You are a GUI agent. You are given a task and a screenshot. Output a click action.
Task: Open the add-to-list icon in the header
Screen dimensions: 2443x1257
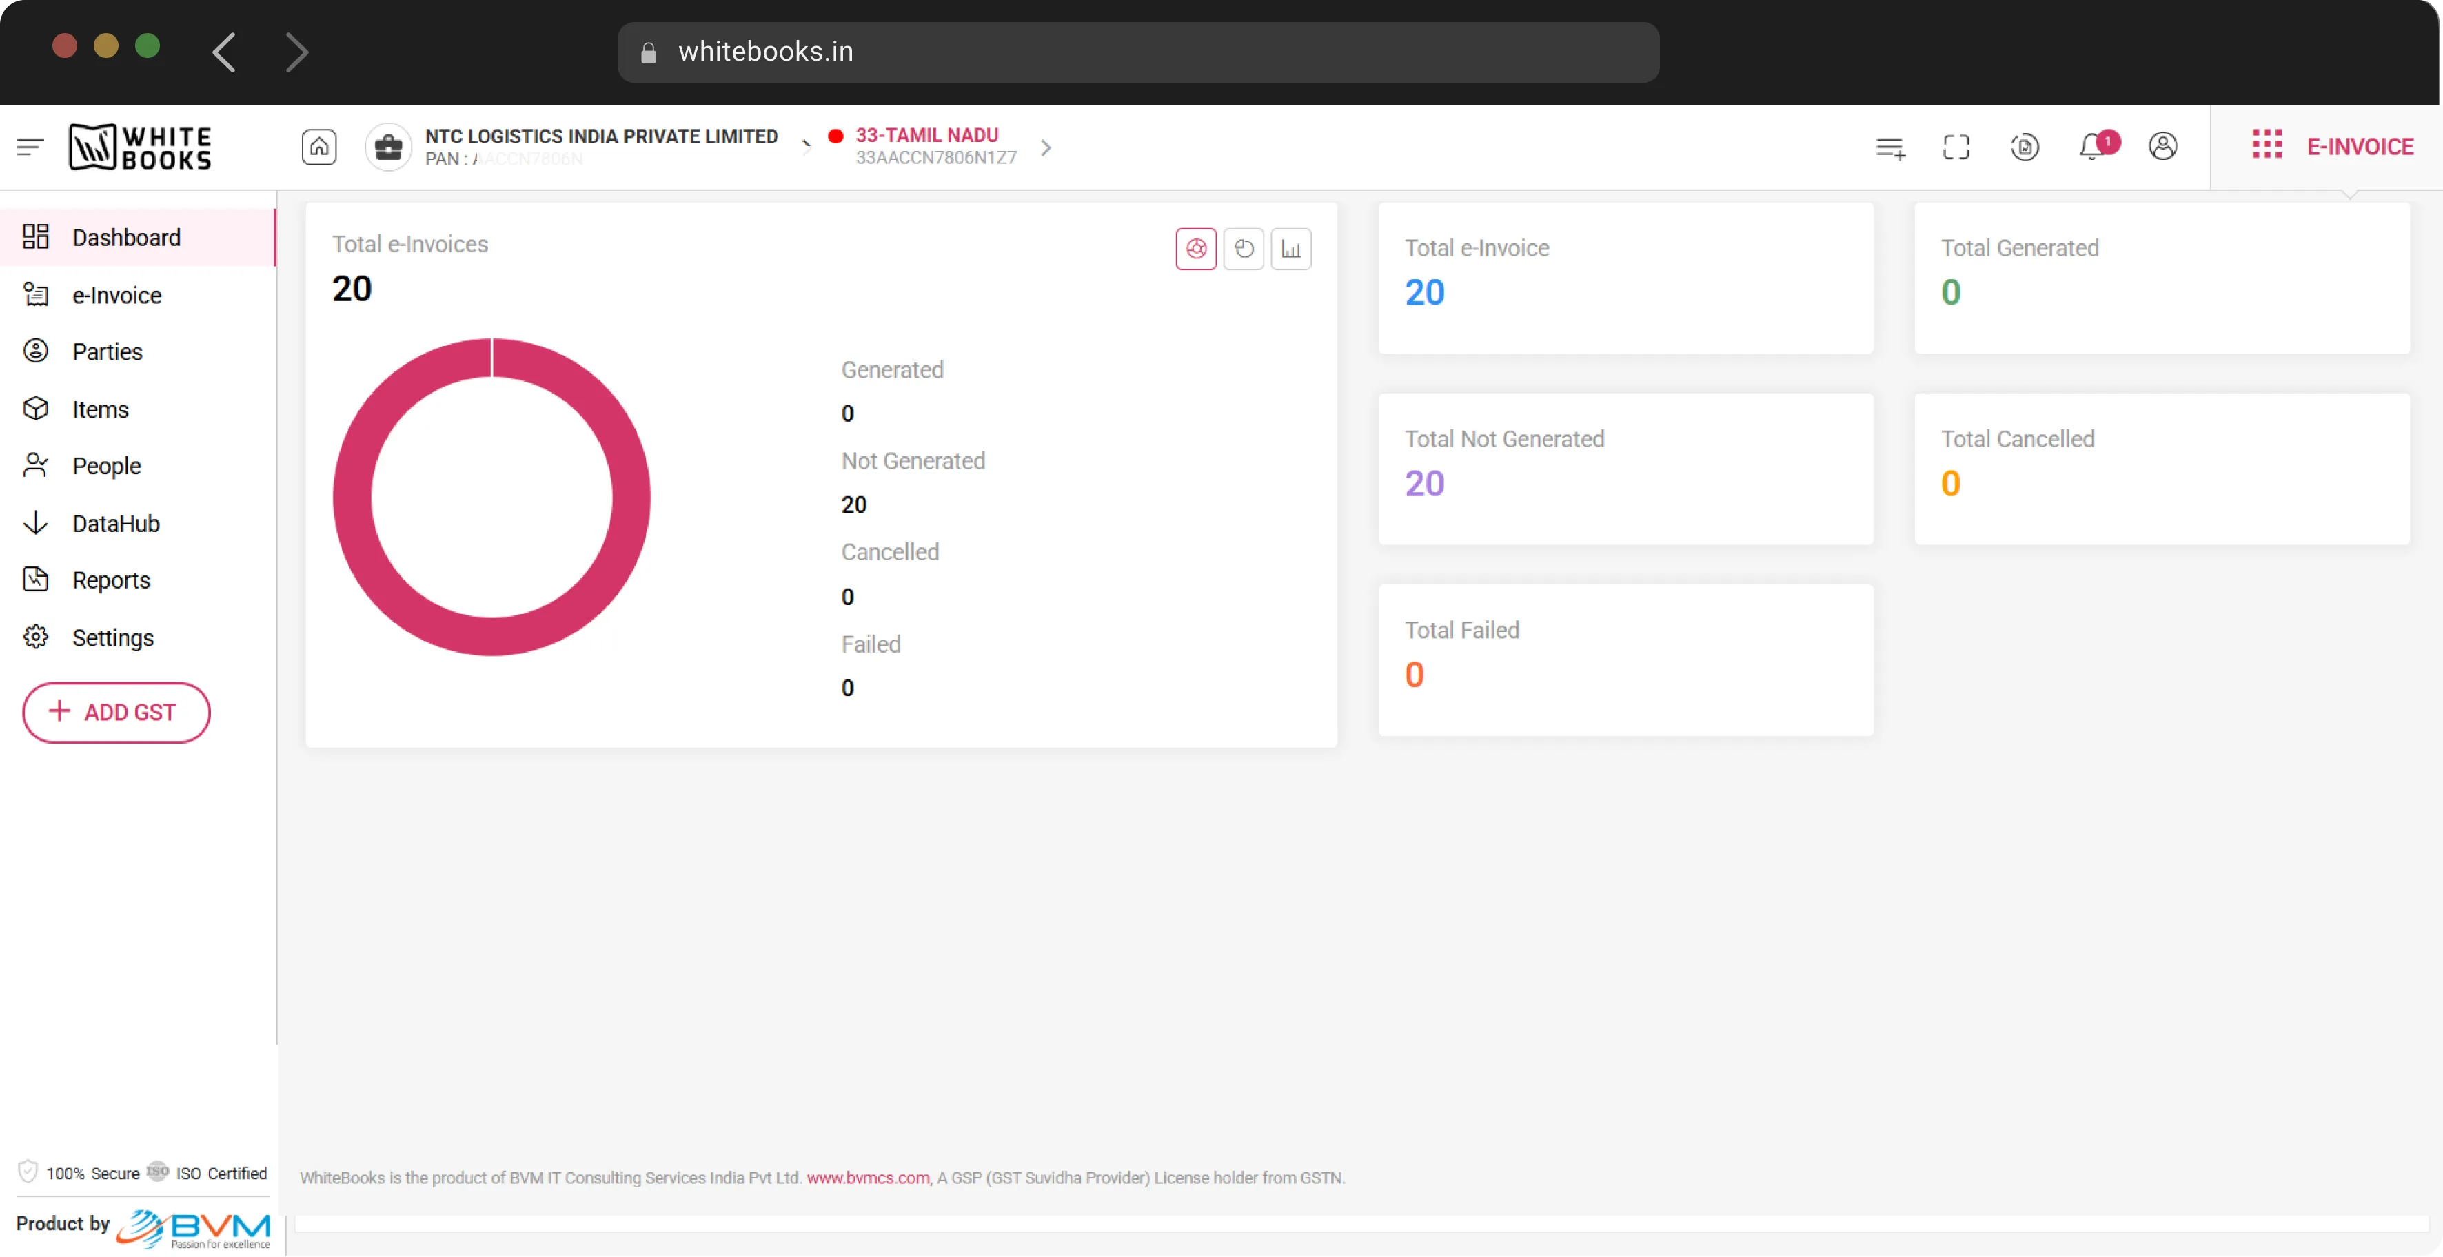click(x=1890, y=148)
